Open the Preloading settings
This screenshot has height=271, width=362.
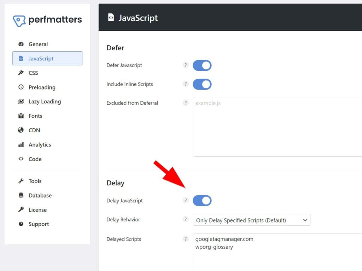point(42,87)
